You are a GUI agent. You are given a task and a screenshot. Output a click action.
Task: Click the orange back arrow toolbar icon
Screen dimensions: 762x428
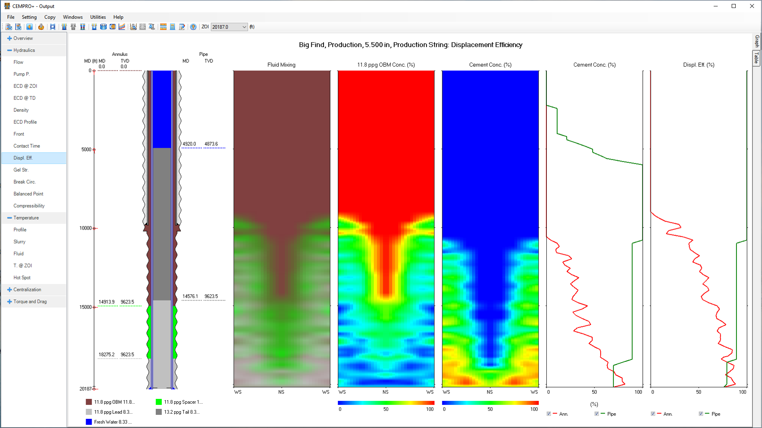(29, 27)
